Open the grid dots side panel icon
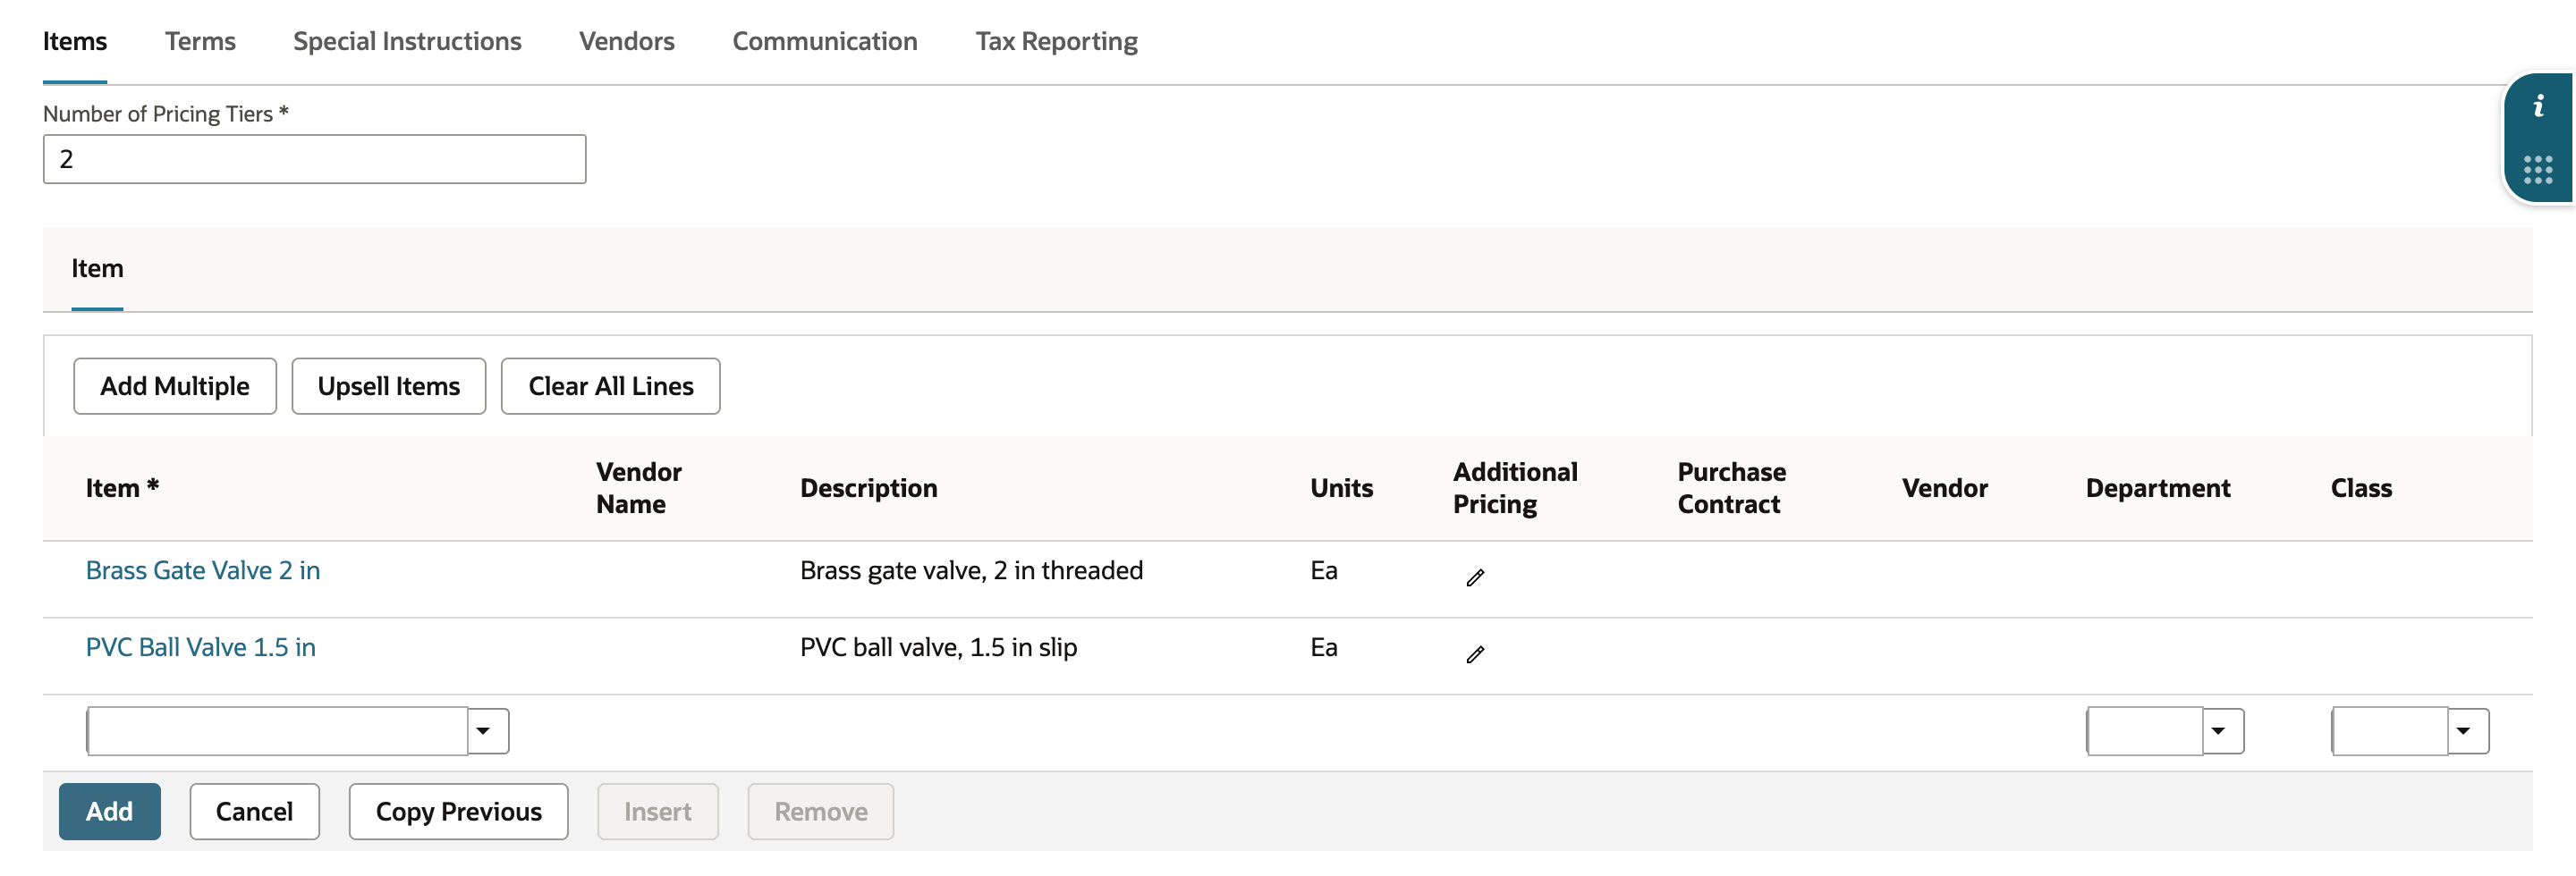Viewport: 2576px width, 876px height. pyautogui.click(x=2538, y=170)
